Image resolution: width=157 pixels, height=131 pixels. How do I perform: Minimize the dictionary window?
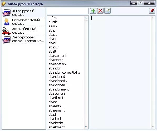[134, 3]
